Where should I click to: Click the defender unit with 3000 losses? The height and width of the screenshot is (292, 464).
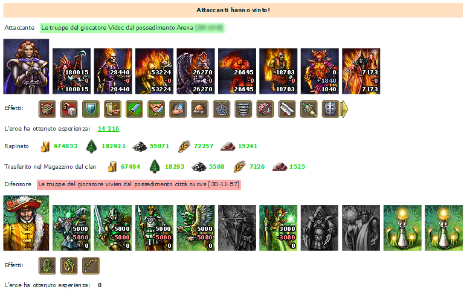[x=279, y=228]
